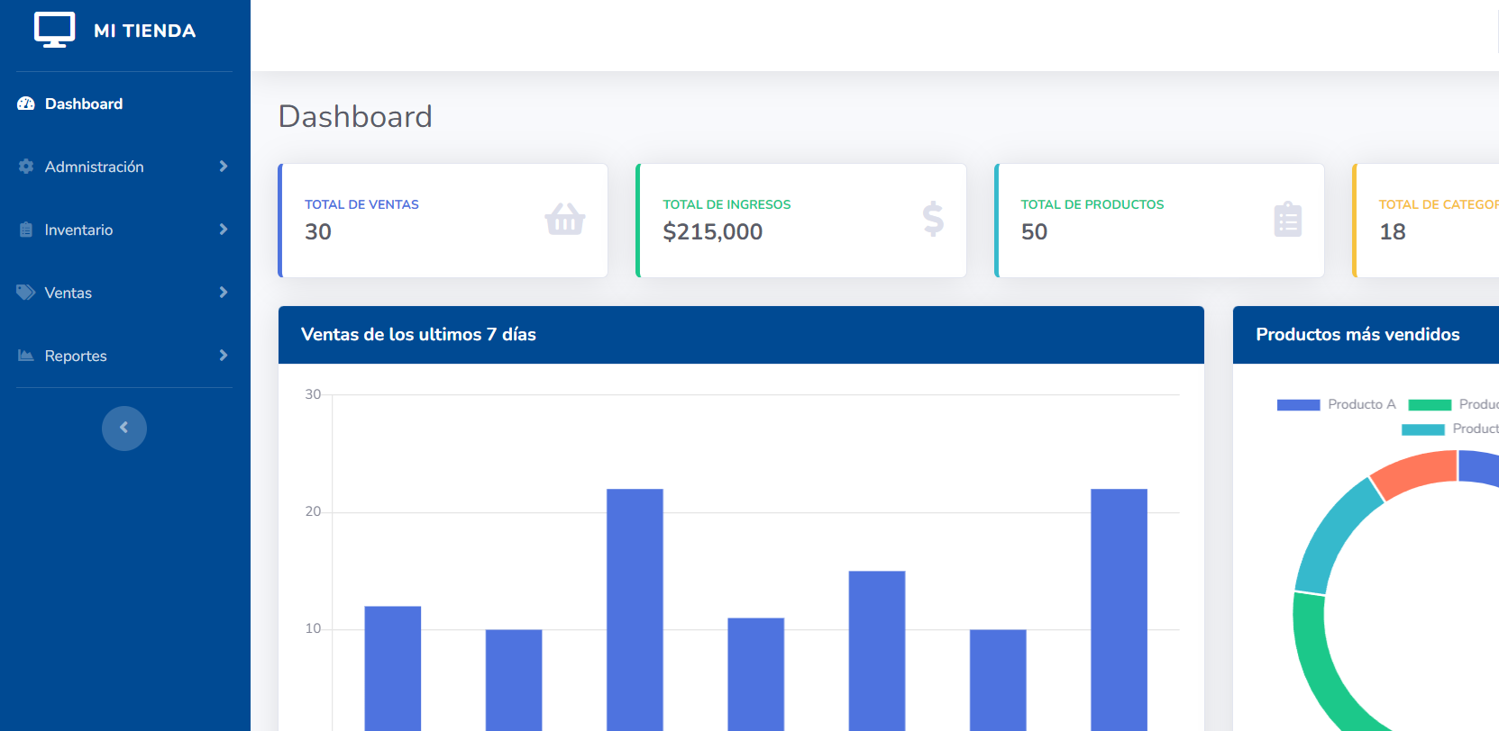The width and height of the screenshot is (1499, 731).
Task: Click the Inventario clipboard icon in sidebar
Action: 26,230
